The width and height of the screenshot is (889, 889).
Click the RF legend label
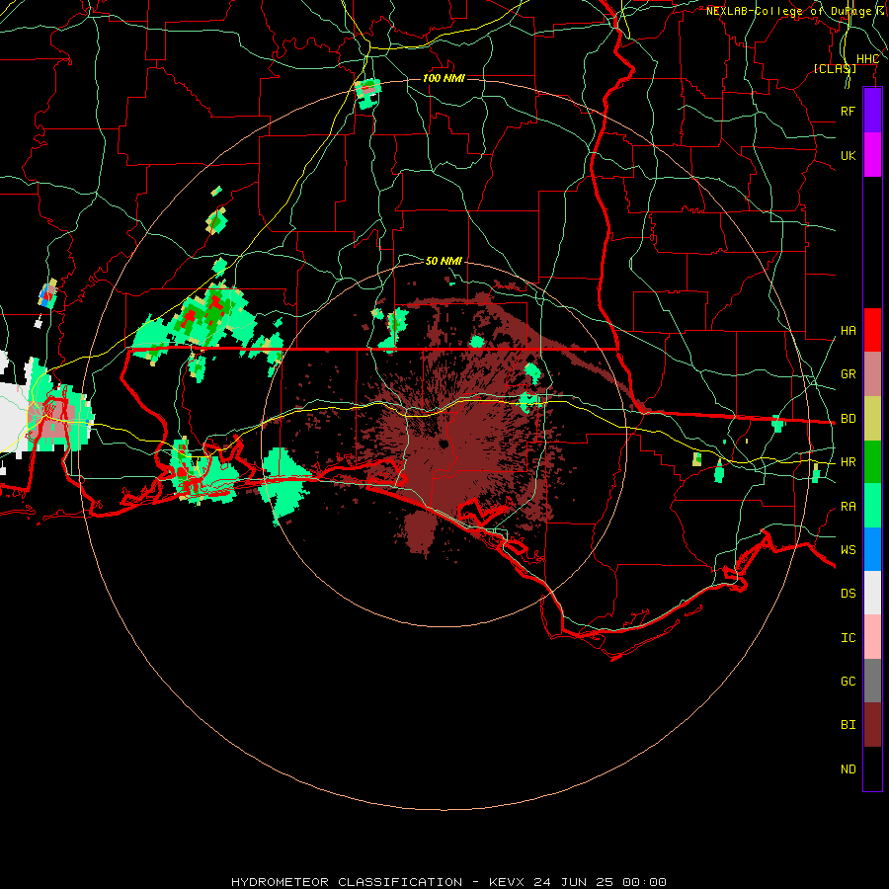(x=848, y=111)
